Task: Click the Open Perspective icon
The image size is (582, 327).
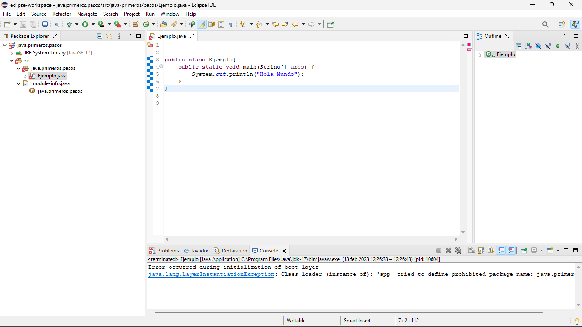Action: click(x=562, y=25)
